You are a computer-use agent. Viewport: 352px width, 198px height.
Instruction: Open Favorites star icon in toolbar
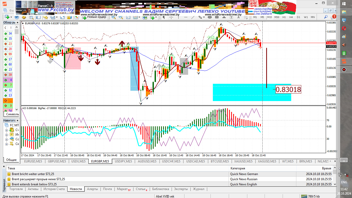pos(45,17)
